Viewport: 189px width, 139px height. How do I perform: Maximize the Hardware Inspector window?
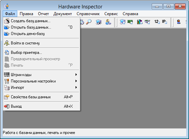pos(169,6)
